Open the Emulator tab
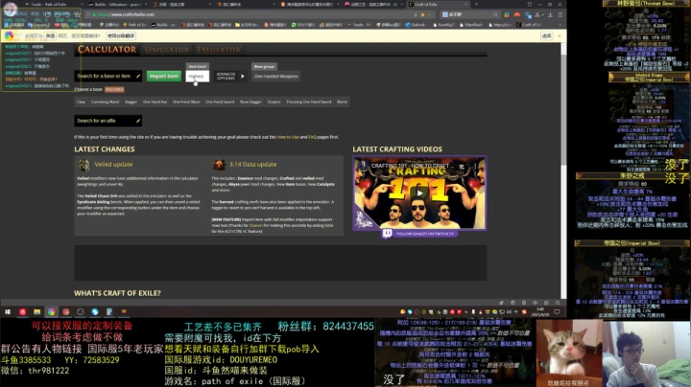This screenshot has width=691, height=387. tap(219, 50)
